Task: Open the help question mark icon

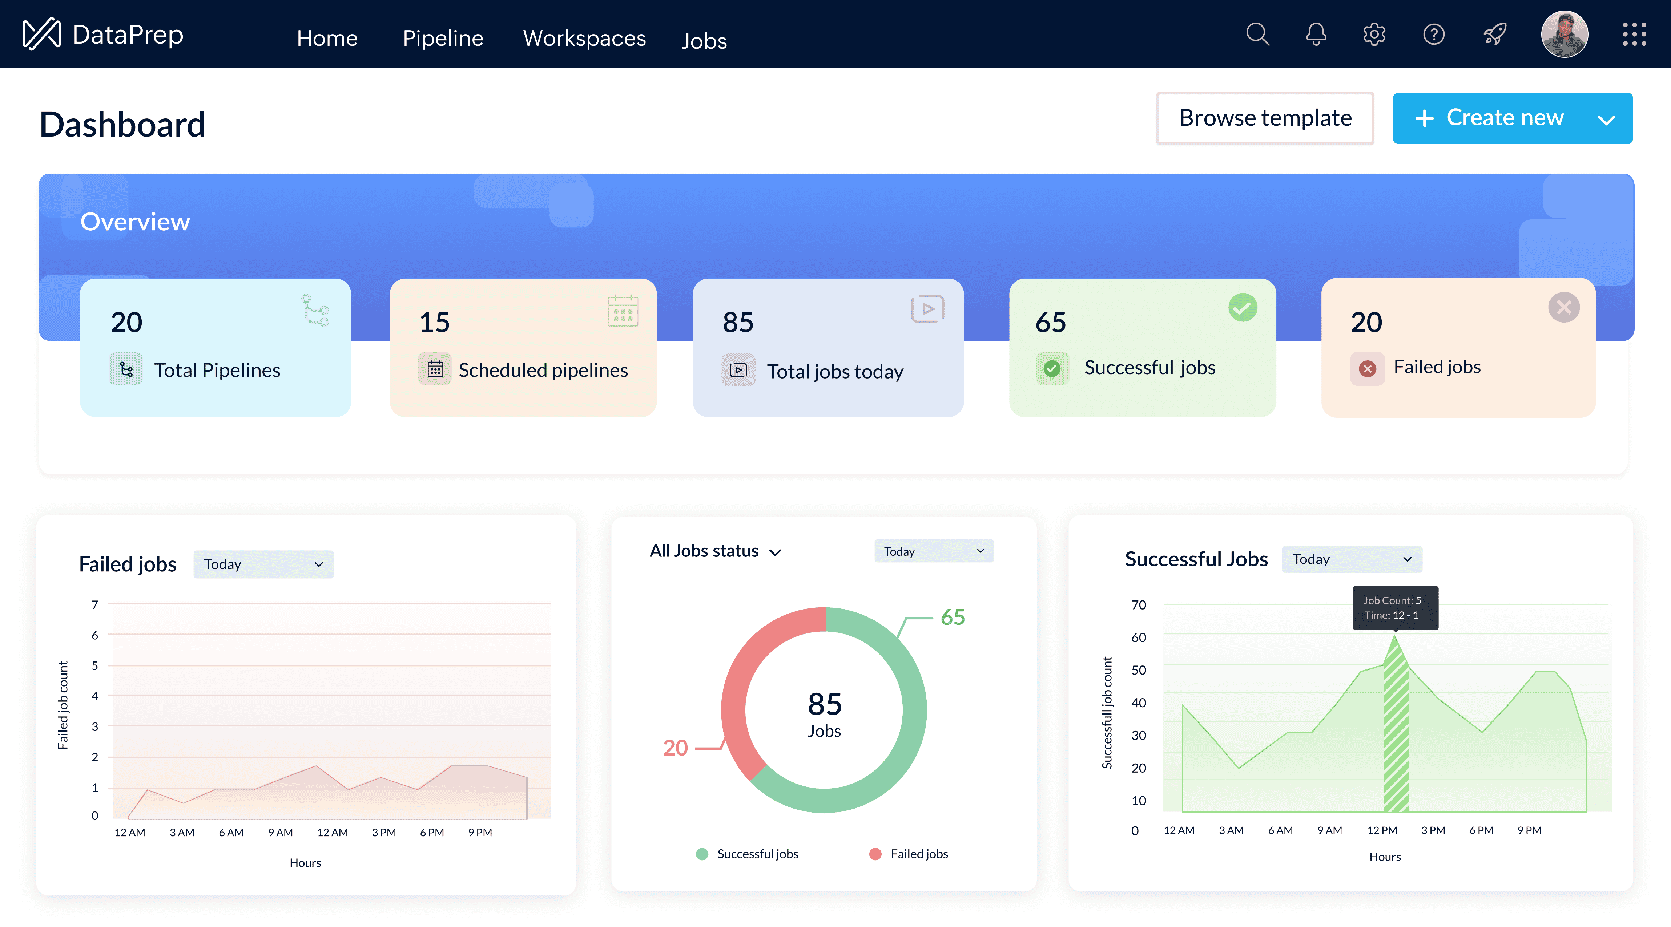Action: pyautogui.click(x=1434, y=34)
